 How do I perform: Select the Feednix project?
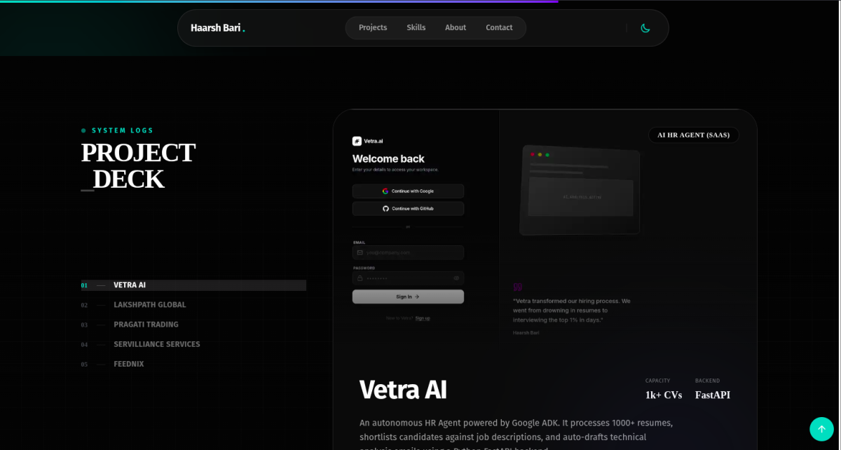click(x=128, y=364)
